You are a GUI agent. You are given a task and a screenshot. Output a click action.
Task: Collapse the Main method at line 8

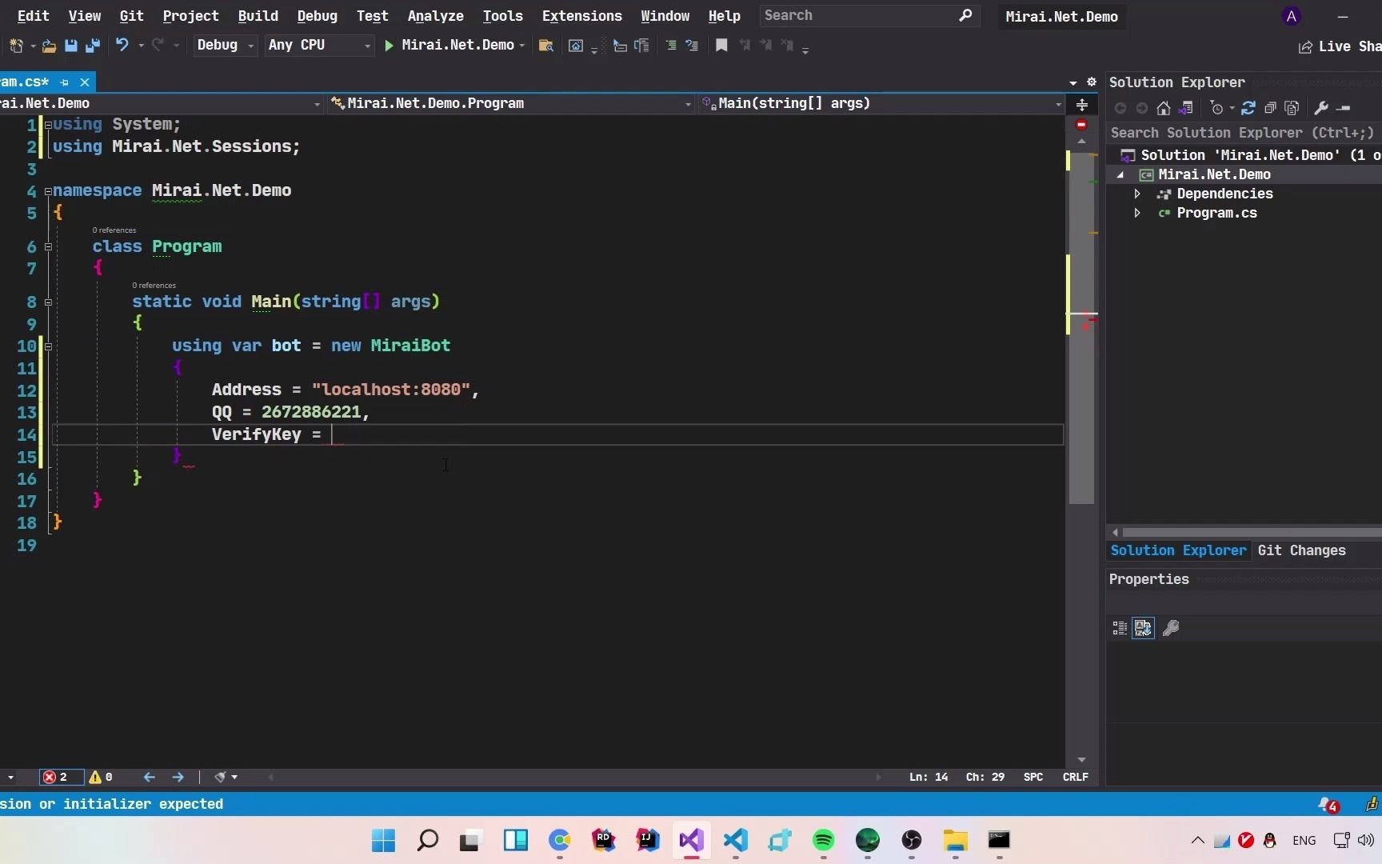[x=48, y=302]
